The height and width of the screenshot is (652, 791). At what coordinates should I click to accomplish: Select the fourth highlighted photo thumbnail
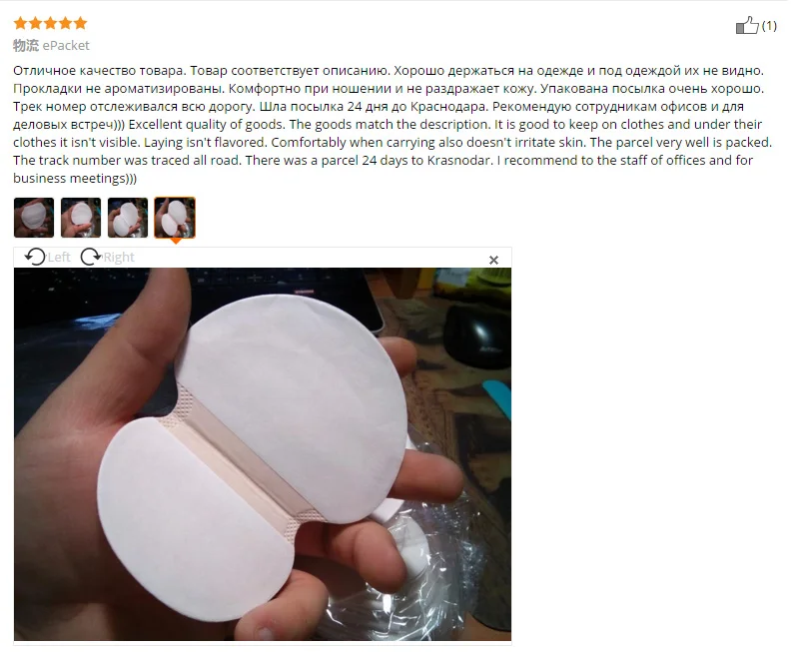pyautogui.click(x=175, y=218)
